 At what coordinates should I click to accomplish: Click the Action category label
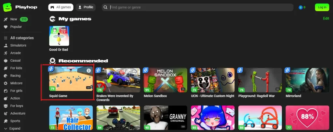point(15,98)
